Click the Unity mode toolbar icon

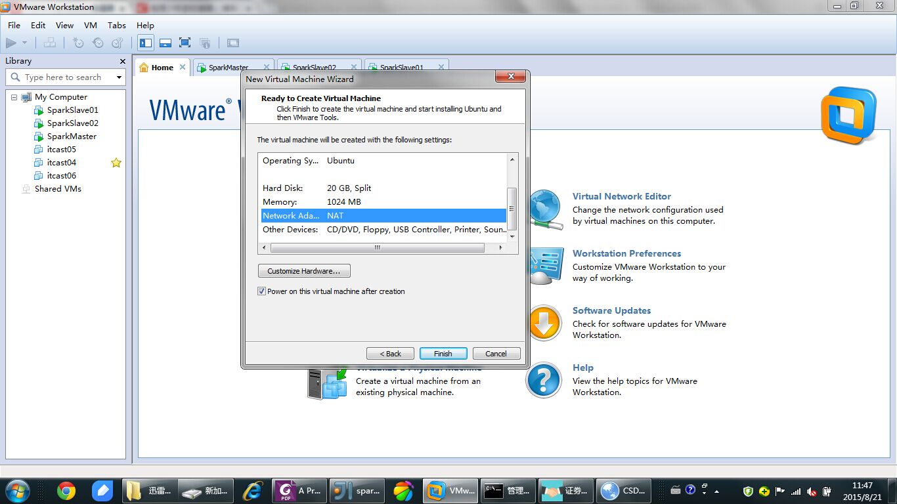coord(205,43)
